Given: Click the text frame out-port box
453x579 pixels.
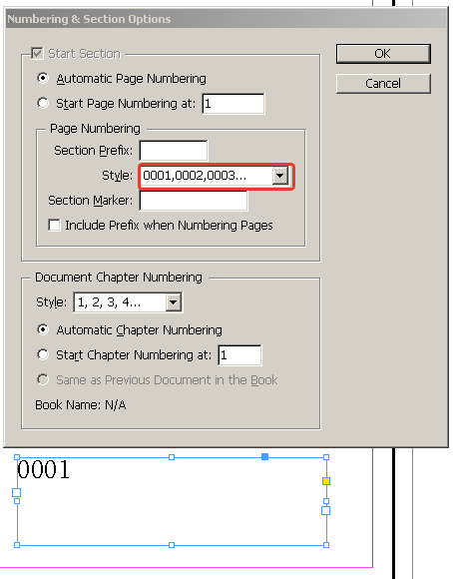Looking at the screenshot, I should (x=325, y=511).
